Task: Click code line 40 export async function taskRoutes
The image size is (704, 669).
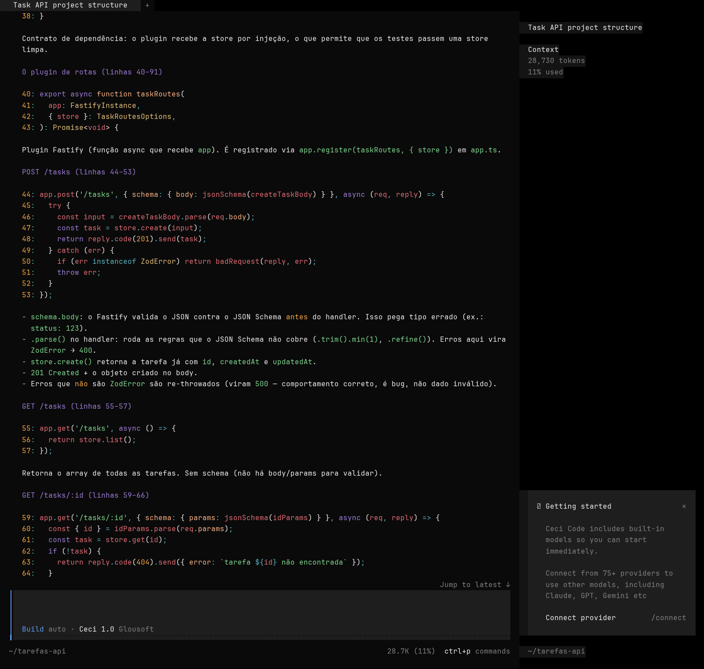Action: point(103,94)
